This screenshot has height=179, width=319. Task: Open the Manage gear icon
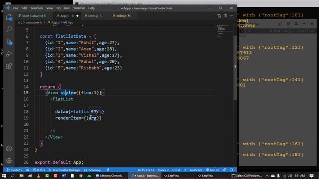9,161
